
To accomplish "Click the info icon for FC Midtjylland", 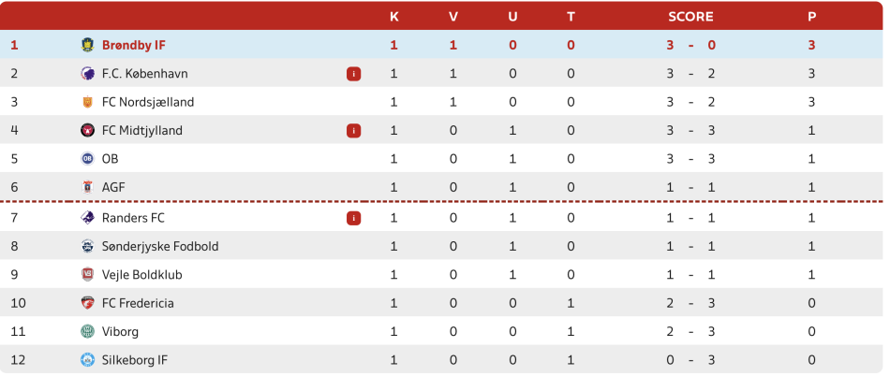I will 353,131.
